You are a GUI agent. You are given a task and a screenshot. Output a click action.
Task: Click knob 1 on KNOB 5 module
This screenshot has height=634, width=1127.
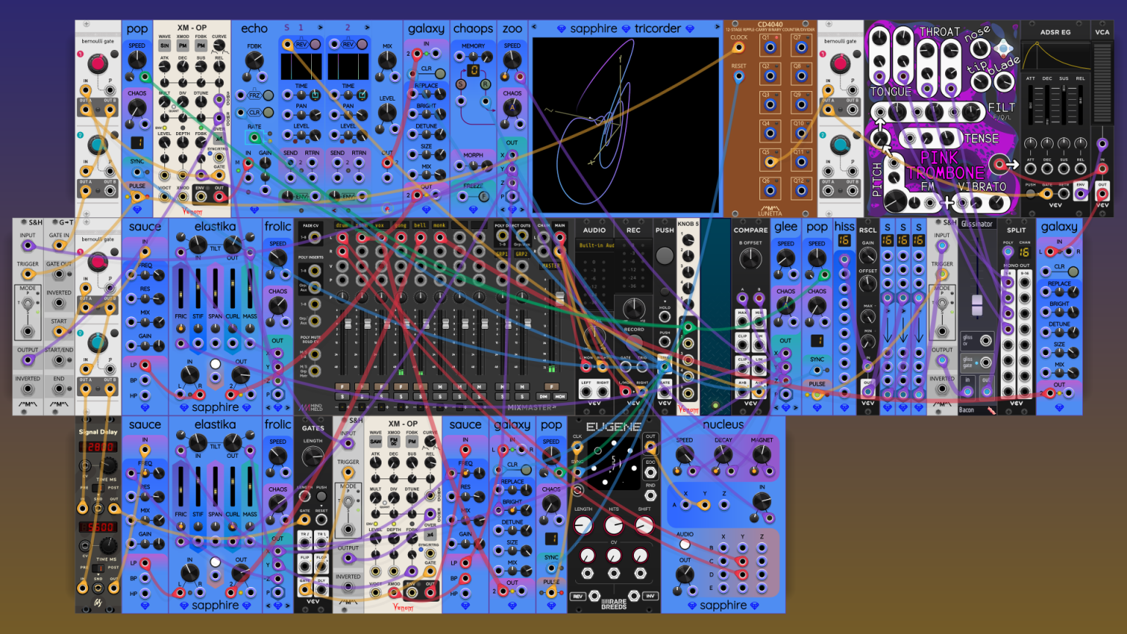click(x=688, y=240)
